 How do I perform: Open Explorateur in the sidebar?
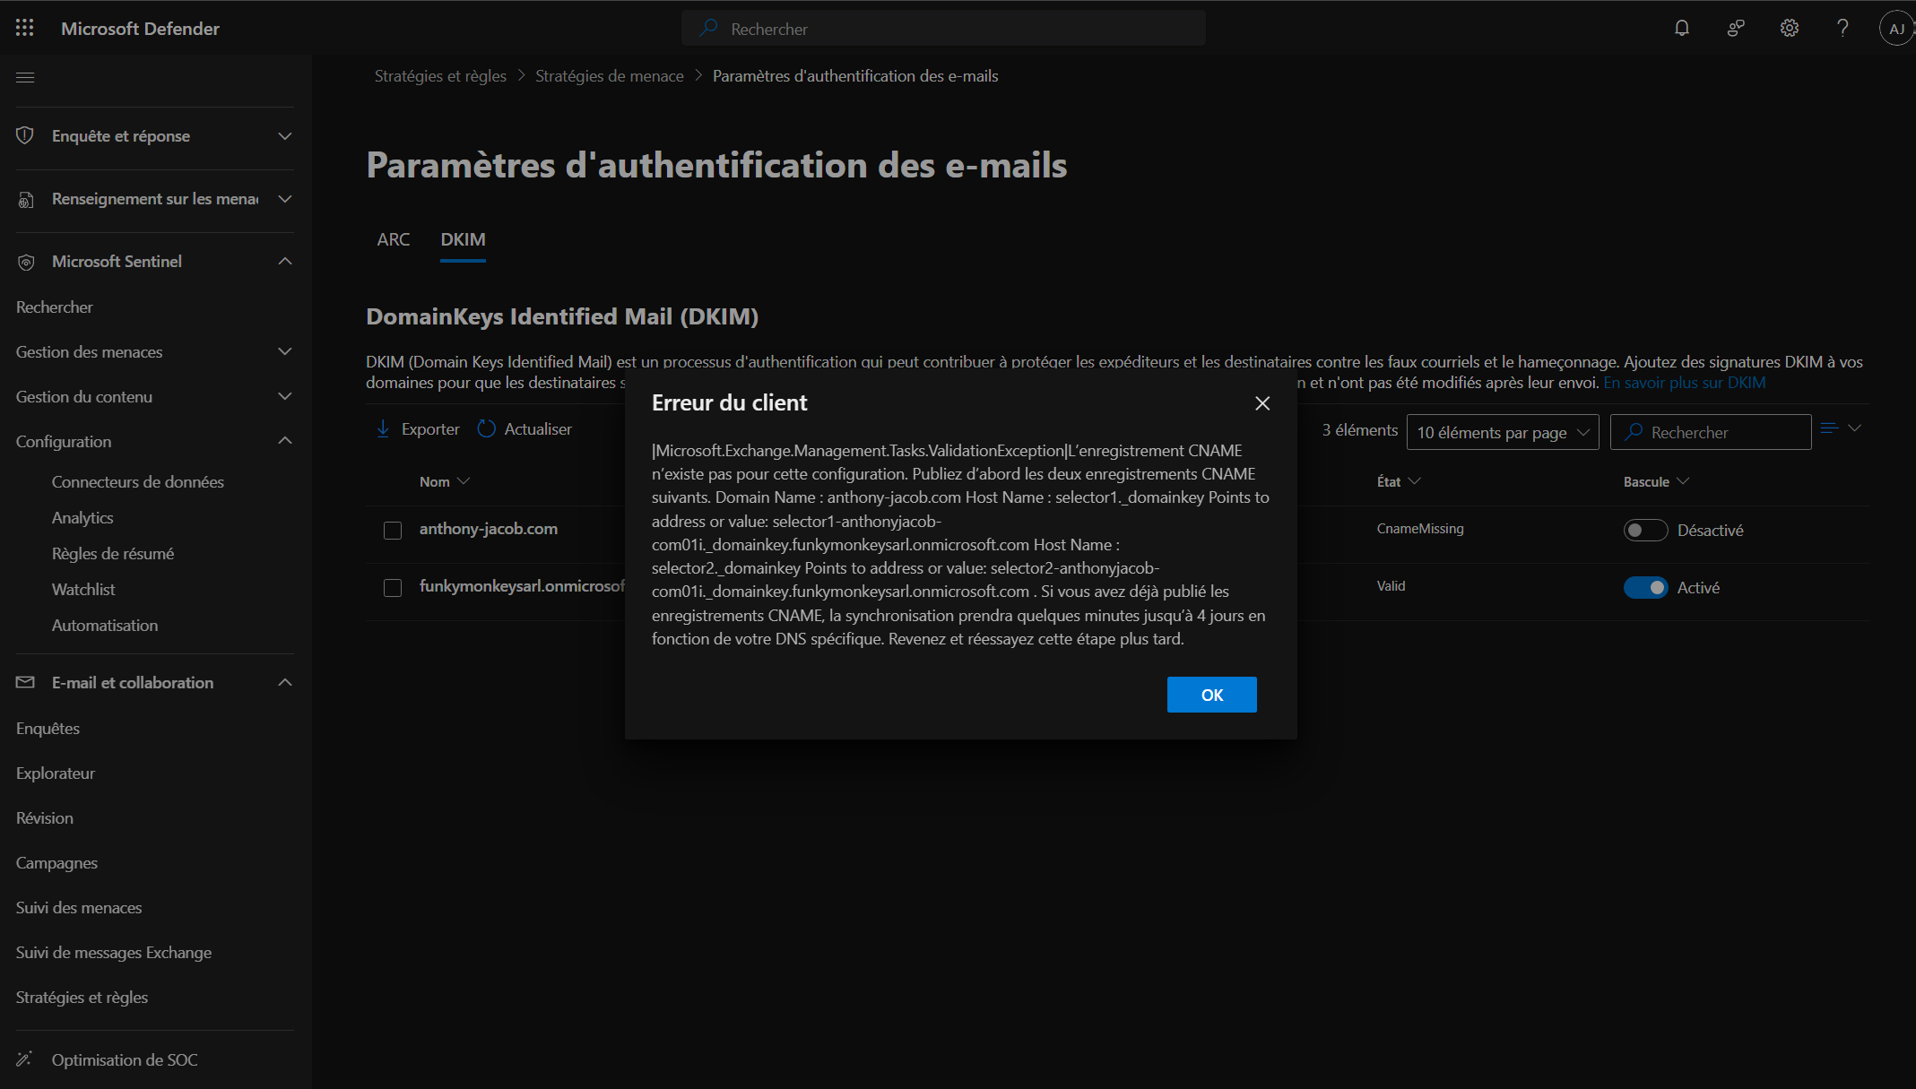(56, 773)
